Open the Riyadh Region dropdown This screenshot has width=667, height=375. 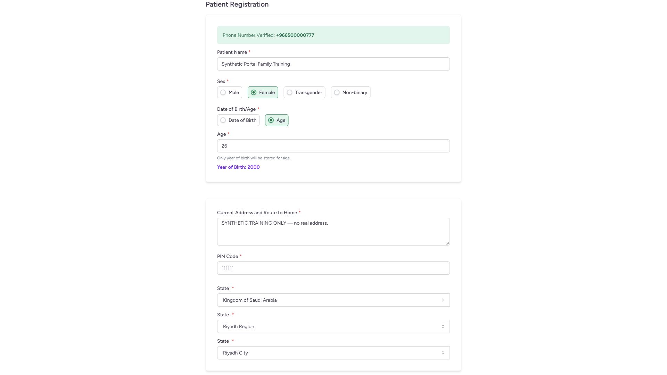(333, 326)
